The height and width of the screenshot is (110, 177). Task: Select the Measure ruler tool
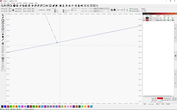pyautogui.click(x=3, y=40)
